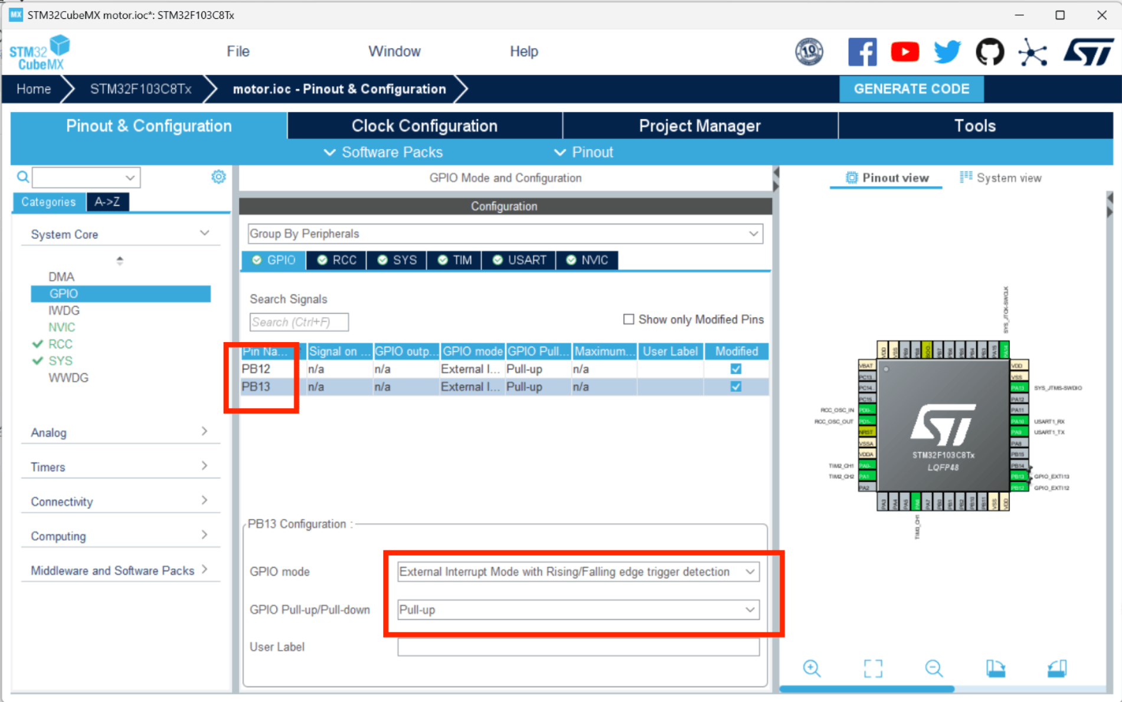Open the Twitter bird icon
The image size is (1122, 702).
(947, 52)
